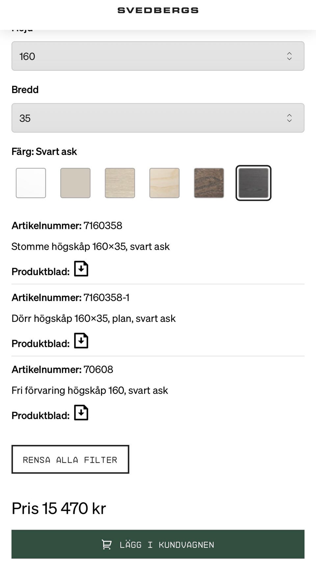Download product sheet for article 7160358-1
Image resolution: width=316 pixels, height=561 pixels.
pyautogui.click(x=81, y=341)
